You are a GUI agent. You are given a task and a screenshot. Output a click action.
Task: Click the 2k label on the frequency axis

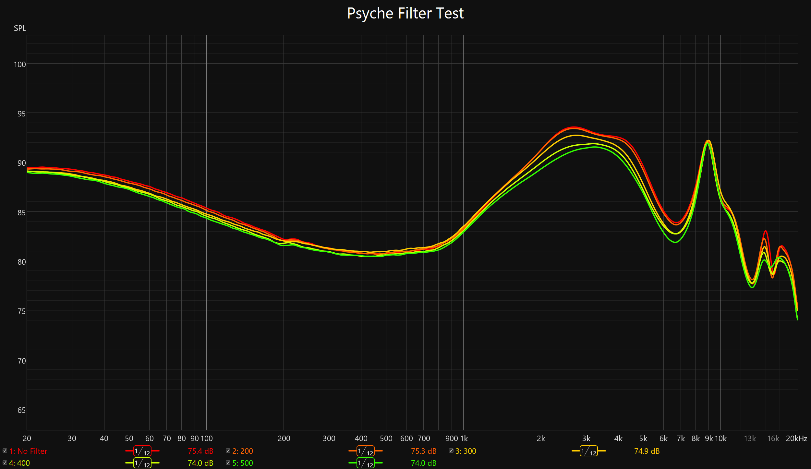pos(541,439)
